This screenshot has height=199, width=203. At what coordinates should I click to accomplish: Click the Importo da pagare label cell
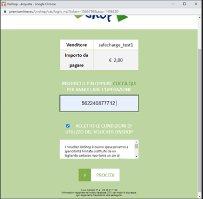point(76,60)
